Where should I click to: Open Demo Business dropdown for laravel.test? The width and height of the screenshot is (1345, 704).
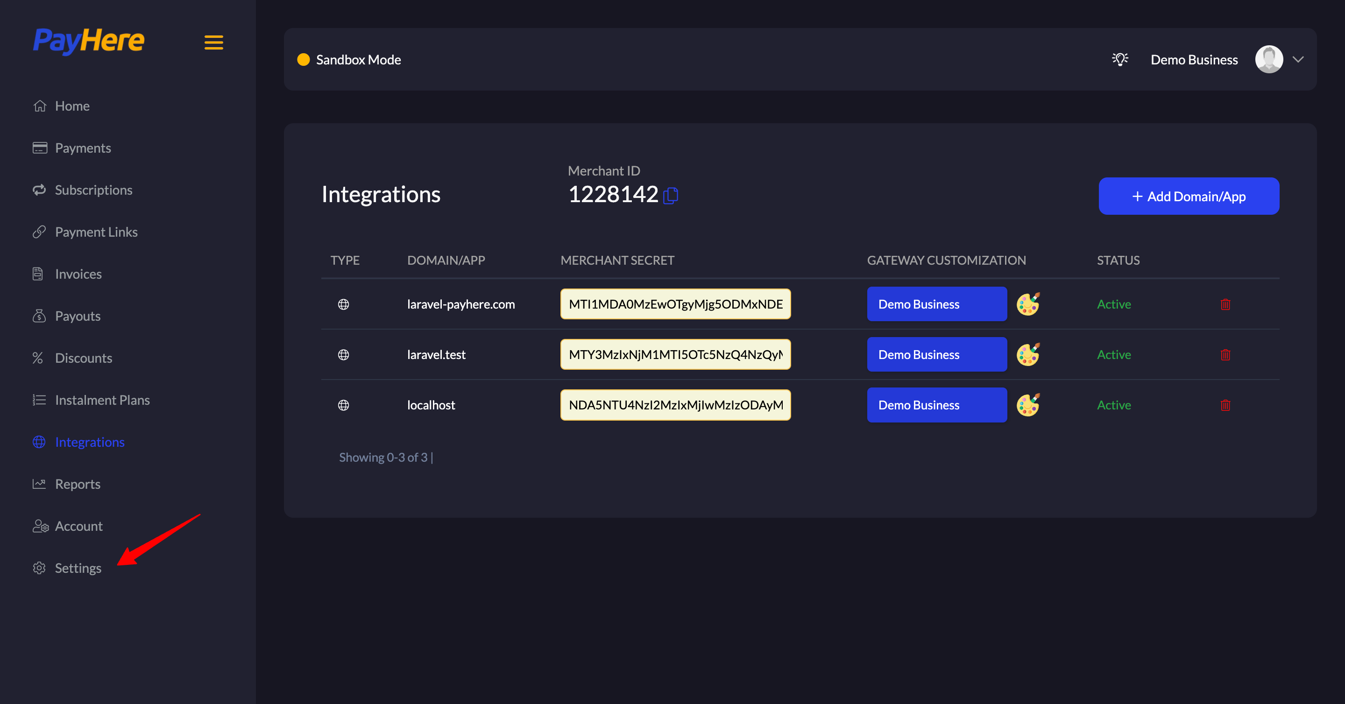(936, 355)
